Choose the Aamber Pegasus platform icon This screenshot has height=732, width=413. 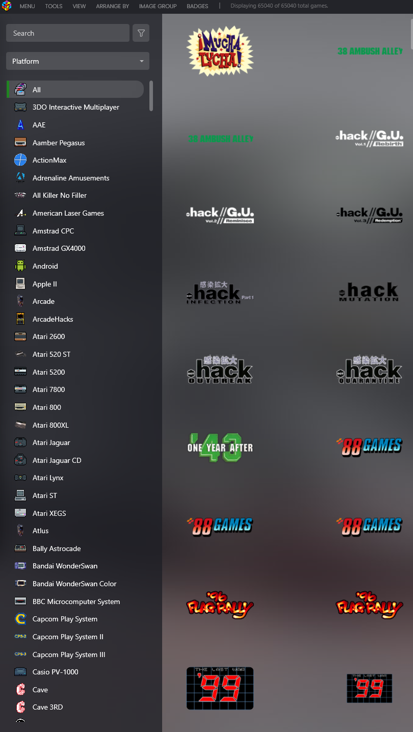pos(20,143)
